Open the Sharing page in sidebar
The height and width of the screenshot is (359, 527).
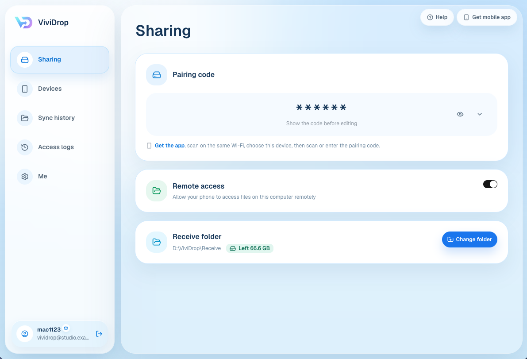click(60, 60)
